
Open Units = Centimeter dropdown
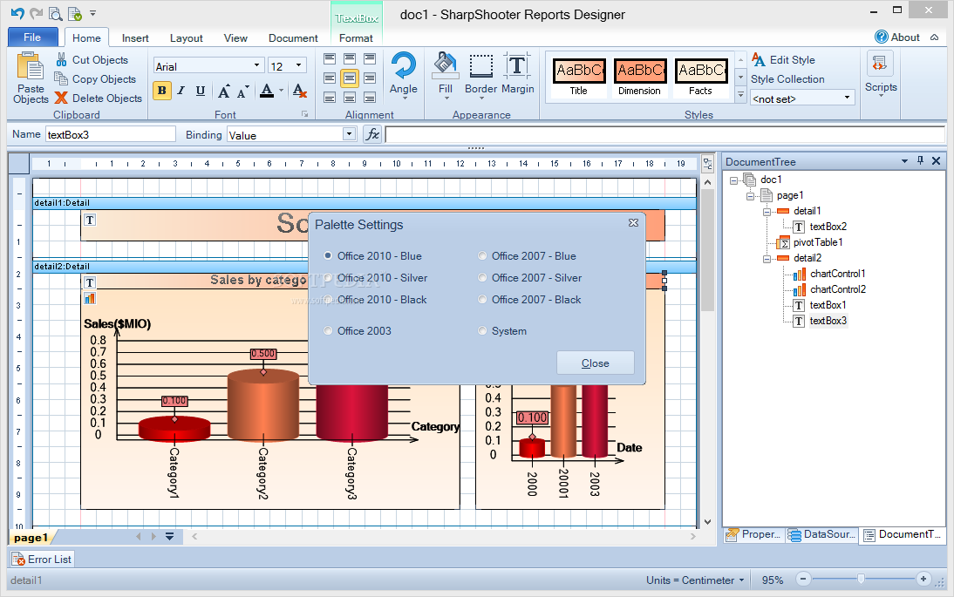[x=695, y=580]
